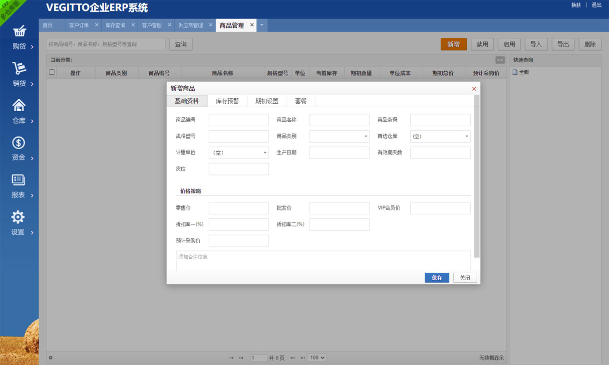Click the 保存 button
Image resolution: width=609 pixels, height=365 pixels.
(x=437, y=278)
